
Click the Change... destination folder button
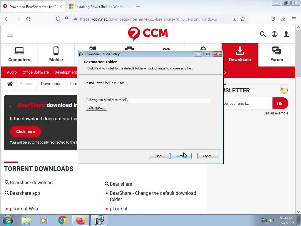(96, 108)
